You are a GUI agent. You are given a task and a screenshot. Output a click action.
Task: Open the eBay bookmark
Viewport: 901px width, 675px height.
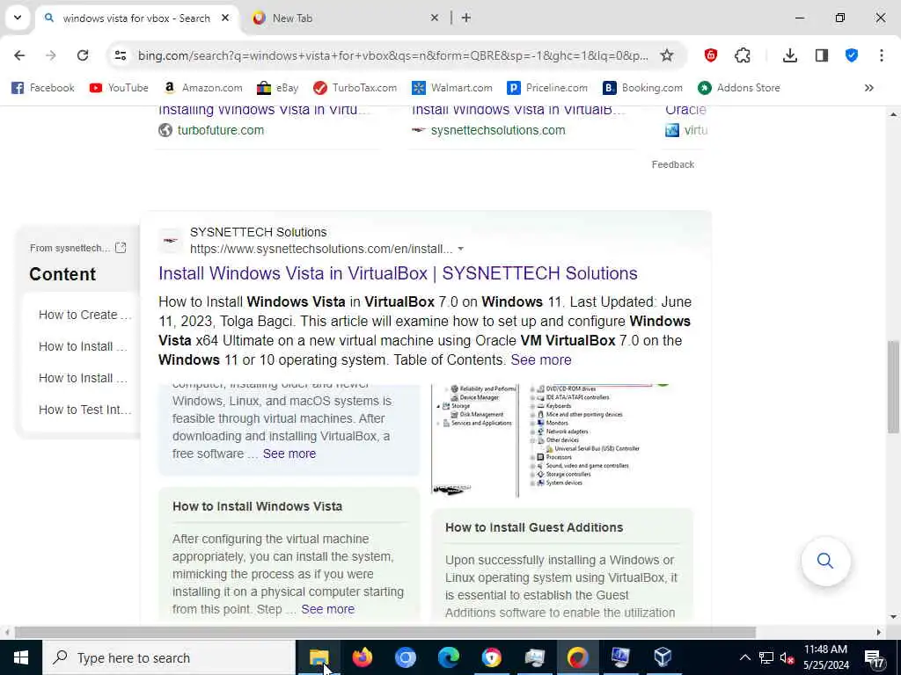click(277, 88)
